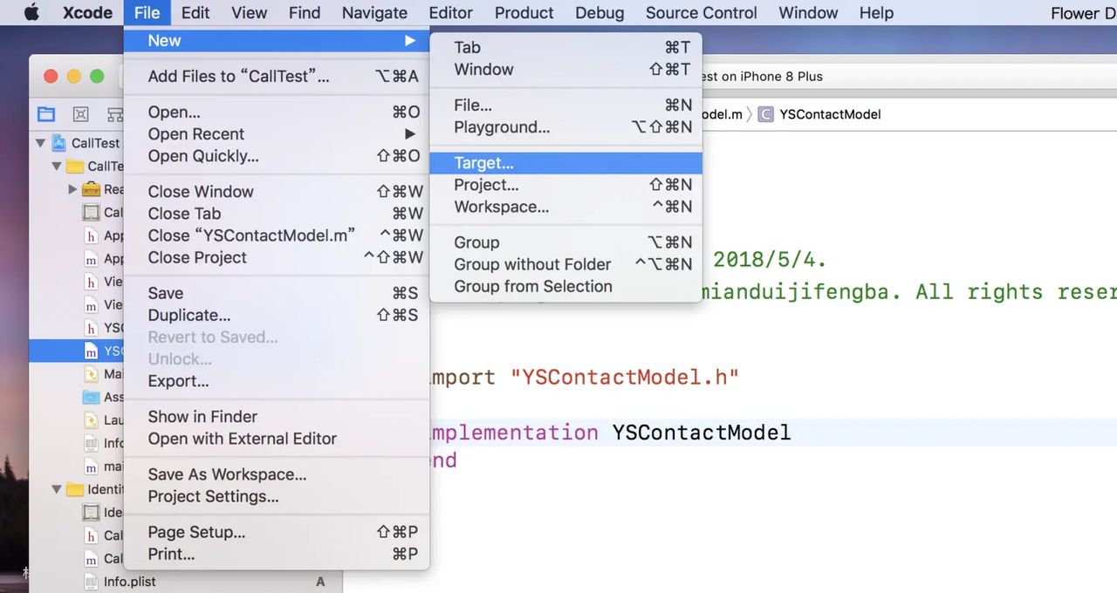The height and width of the screenshot is (593, 1117).
Task: Zoom window with the green button
Action: click(97, 77)
